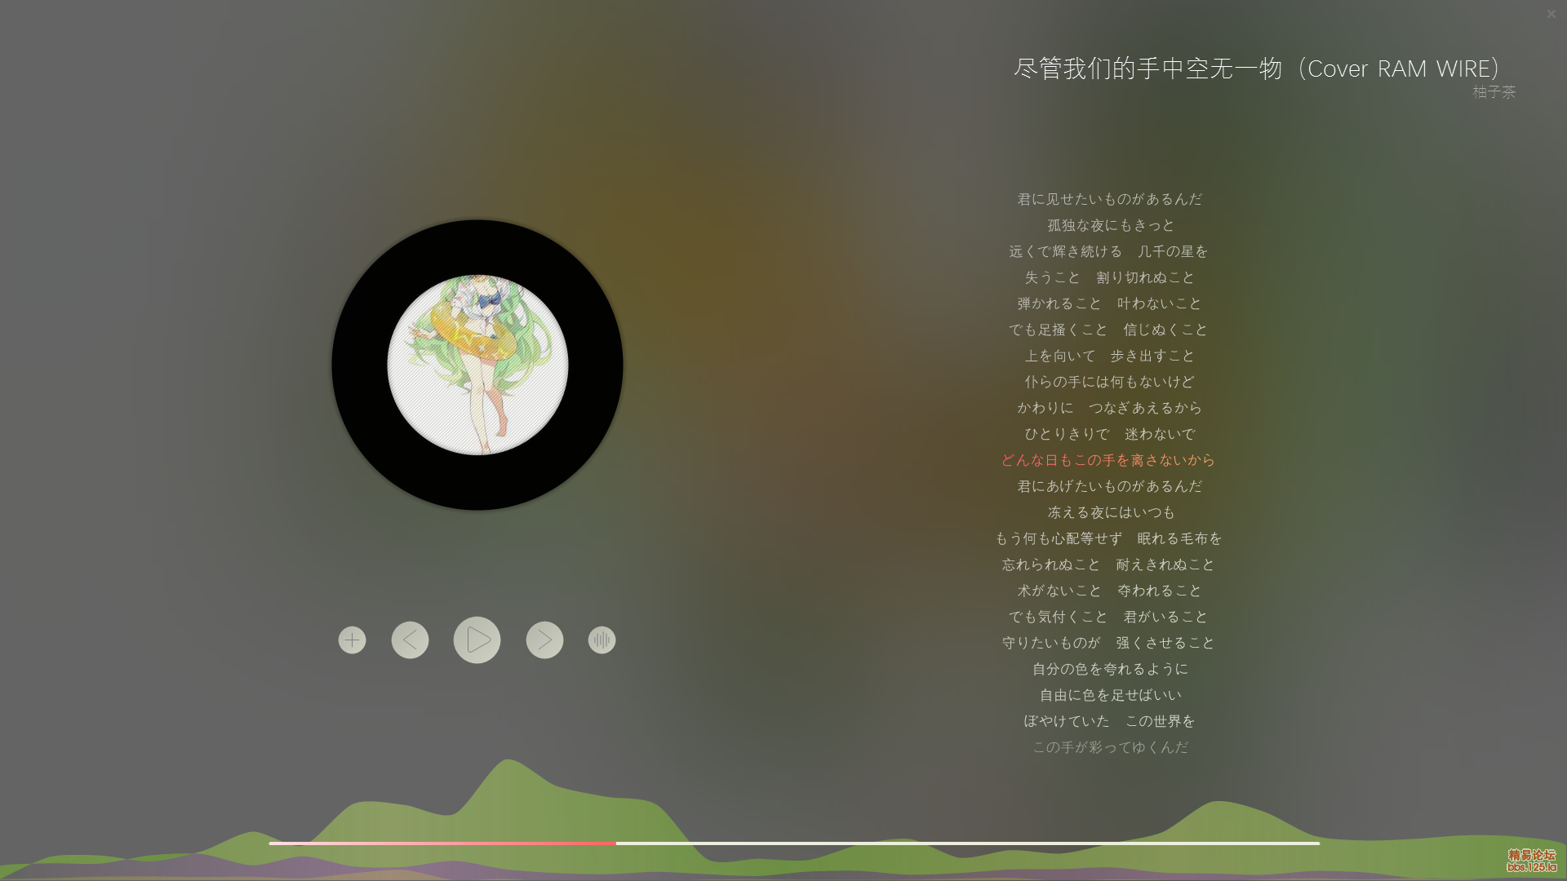The width and height of the screenshot is (1567, 881).
Task: Click lyric line でも足搔くこと 信じぬくこと
Action: click(x=1108, y=330)
